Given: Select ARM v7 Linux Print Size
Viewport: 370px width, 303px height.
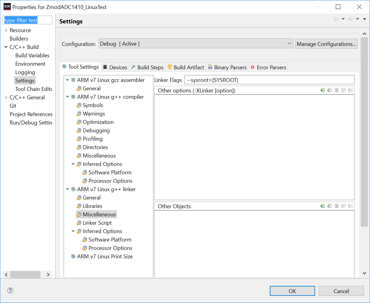Looking at the screenshot, I should click(105, 256).
